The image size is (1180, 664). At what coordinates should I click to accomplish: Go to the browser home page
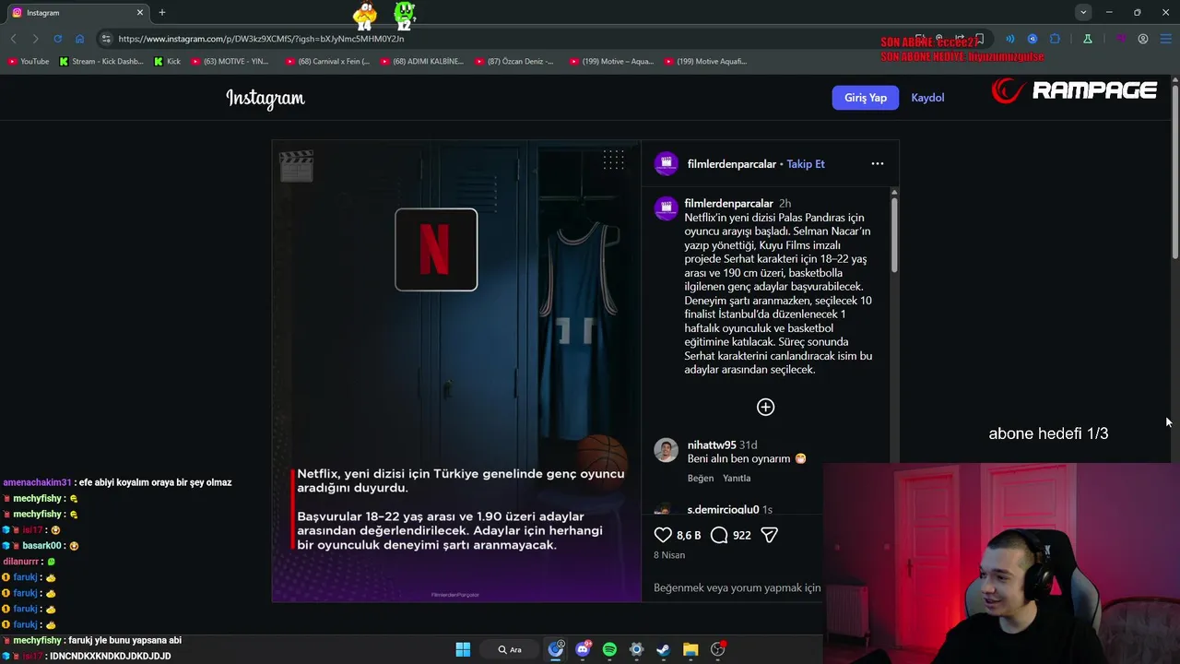point(79,39)
